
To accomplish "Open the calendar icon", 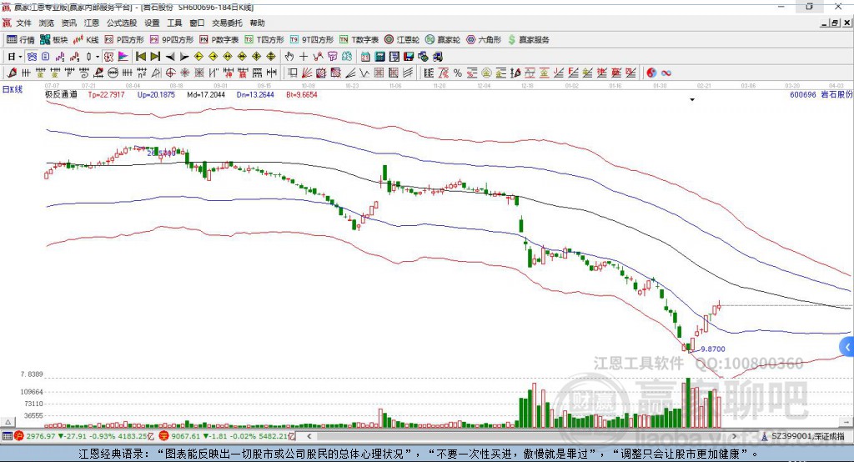I will click(365, 57).
